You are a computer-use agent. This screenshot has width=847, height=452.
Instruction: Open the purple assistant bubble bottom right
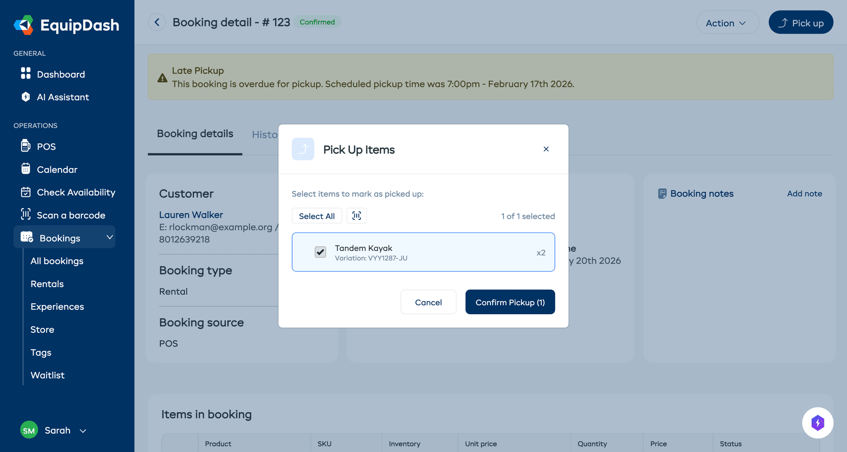click(x=818, y=423)
